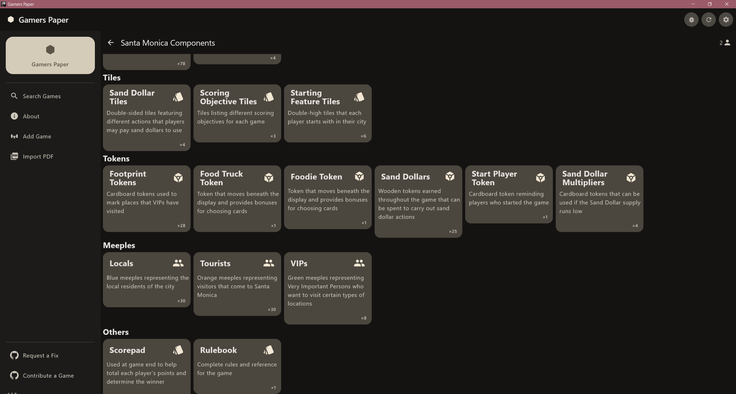Image resolution: width=736 pixels, height=394 pixels.
Task: Open the Rulebook component card
Action: [237, 366]
